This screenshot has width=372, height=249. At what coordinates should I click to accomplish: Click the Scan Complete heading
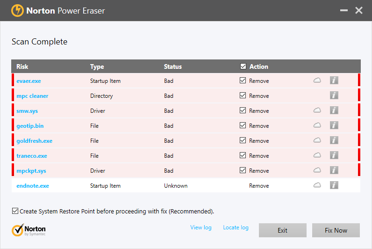(39, 42)
